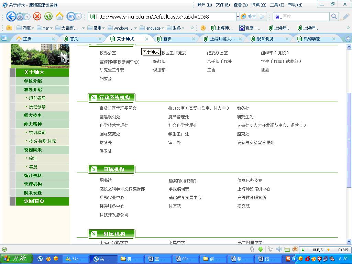Expand the 财务 favorites folder
352x264 pixels.
(x=176, y=28)
